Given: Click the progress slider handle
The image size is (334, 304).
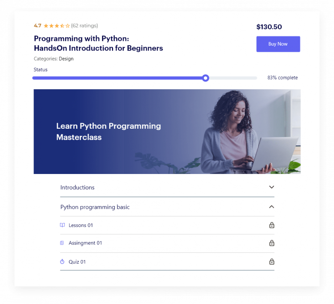Looking at the screenshot, I should pos(206,78).
